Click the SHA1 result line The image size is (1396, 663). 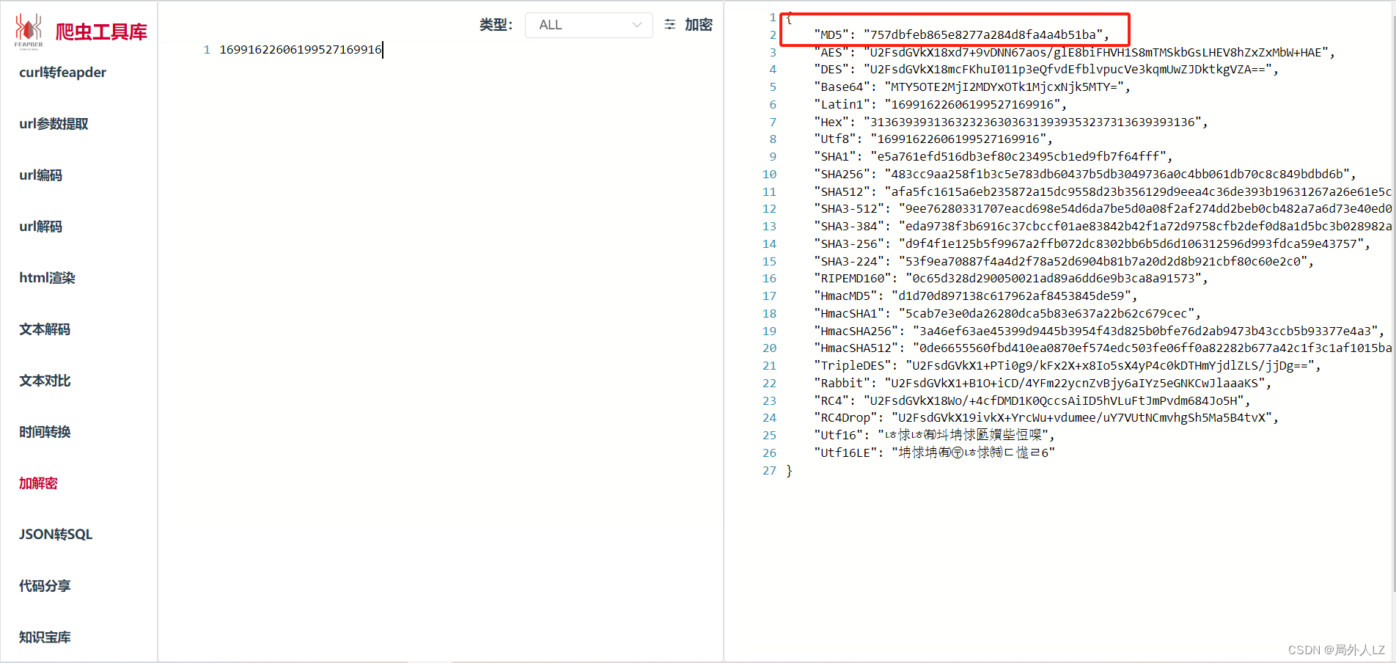tap(993, 157)
